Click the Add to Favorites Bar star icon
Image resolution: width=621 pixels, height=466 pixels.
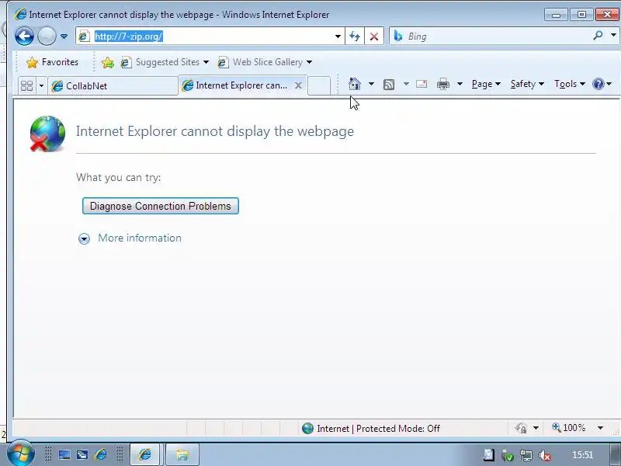coord(108,62)
